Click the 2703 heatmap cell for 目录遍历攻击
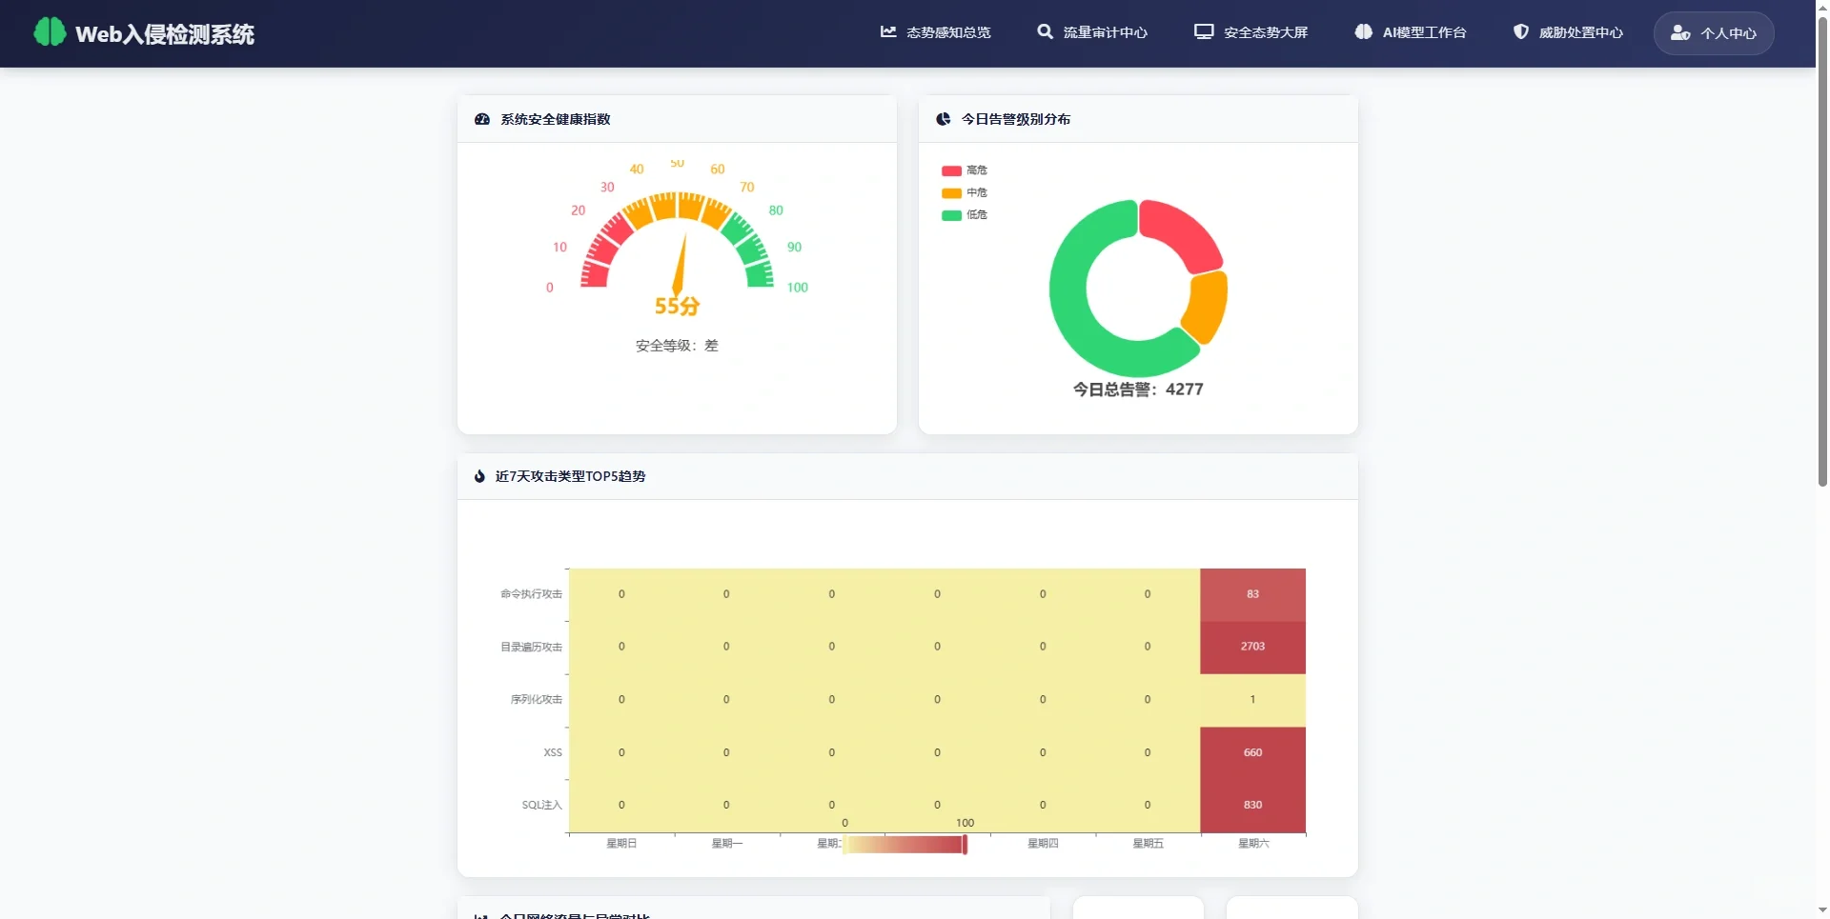This screenshot has width=1830, height=919. coord(1252,647)
